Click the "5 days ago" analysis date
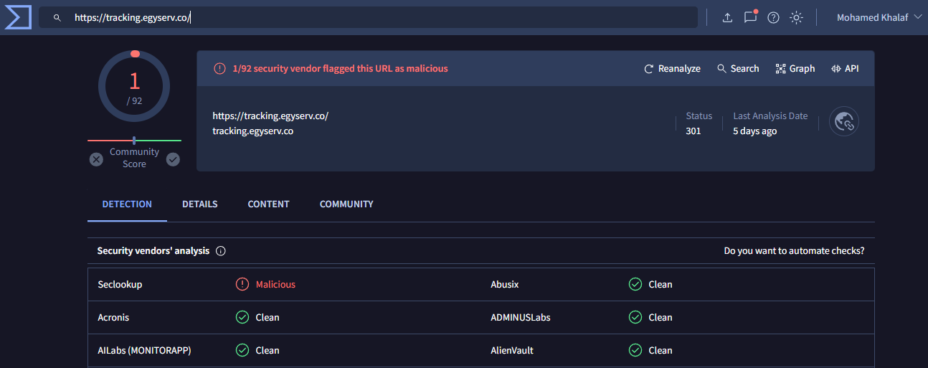 click(x=754, y=131)
